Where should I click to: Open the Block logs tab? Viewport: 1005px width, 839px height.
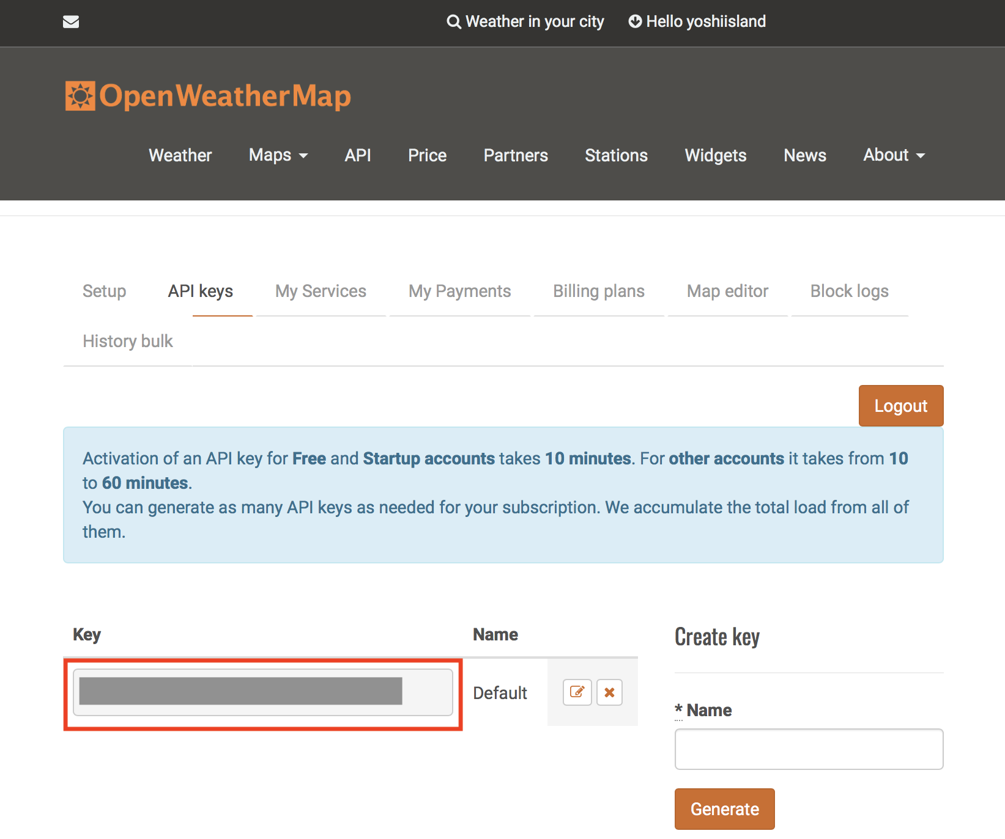[850, 291]
